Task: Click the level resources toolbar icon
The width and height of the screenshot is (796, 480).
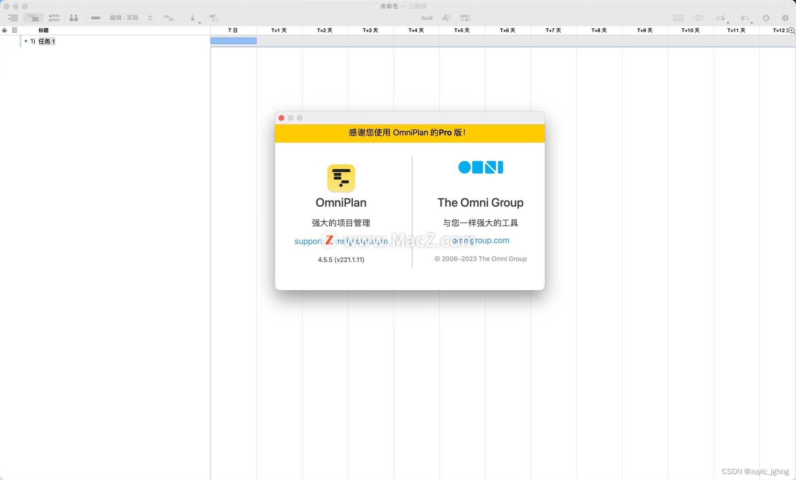Action: (427, 18)
